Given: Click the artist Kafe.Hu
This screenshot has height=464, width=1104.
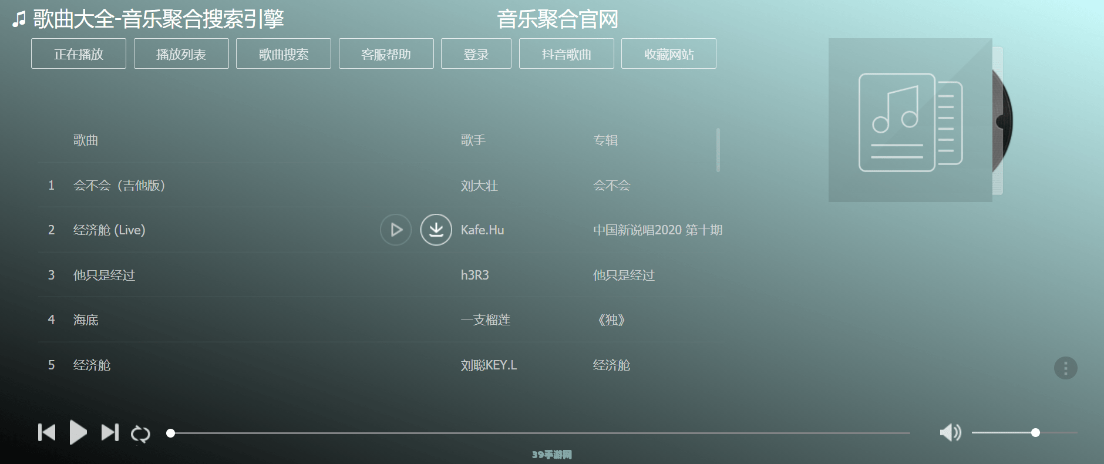Looking at the screenshot, I should [482, 230].
